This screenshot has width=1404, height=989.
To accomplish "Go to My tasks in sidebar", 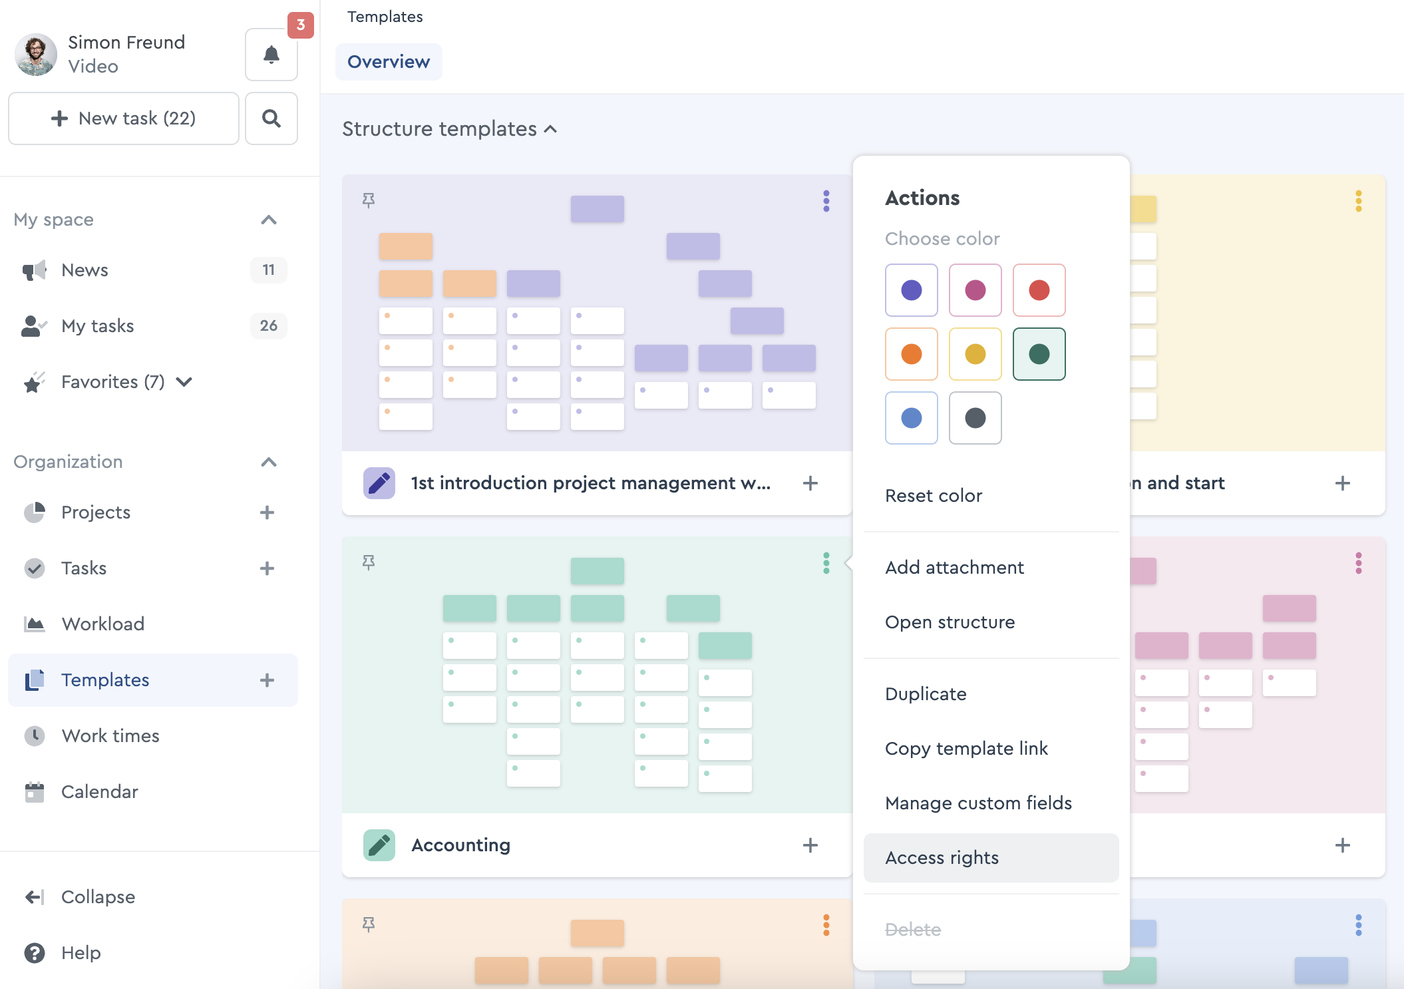I will click(x=153, y=326).
